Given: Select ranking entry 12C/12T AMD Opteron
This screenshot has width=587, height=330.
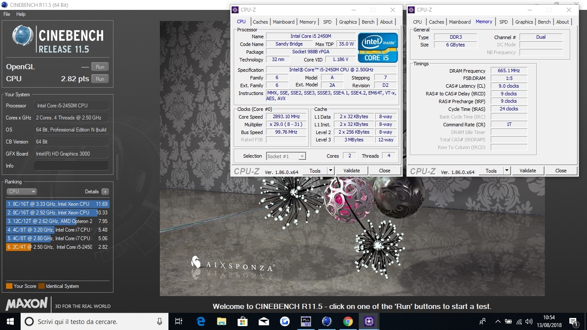Looking at the screenshot, I should [58, 221].
